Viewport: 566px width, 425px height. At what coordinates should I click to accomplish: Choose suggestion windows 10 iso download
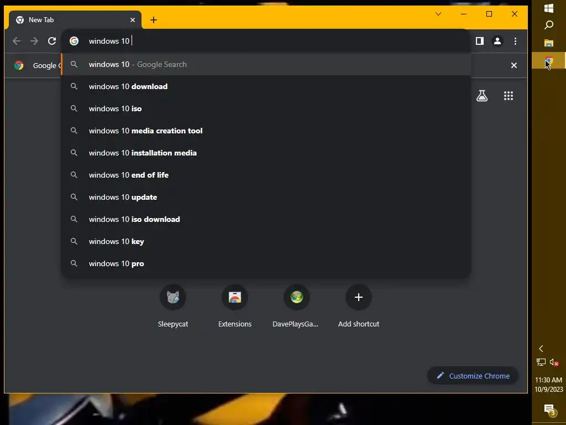[266, 219]
